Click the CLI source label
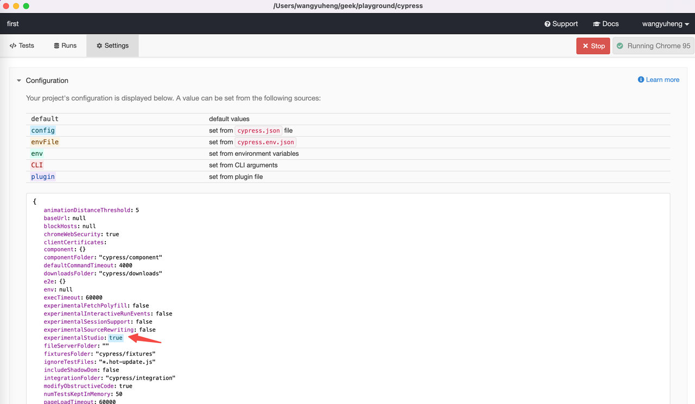 37,165
